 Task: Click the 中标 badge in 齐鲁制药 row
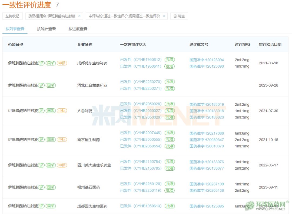coord(62,111)
